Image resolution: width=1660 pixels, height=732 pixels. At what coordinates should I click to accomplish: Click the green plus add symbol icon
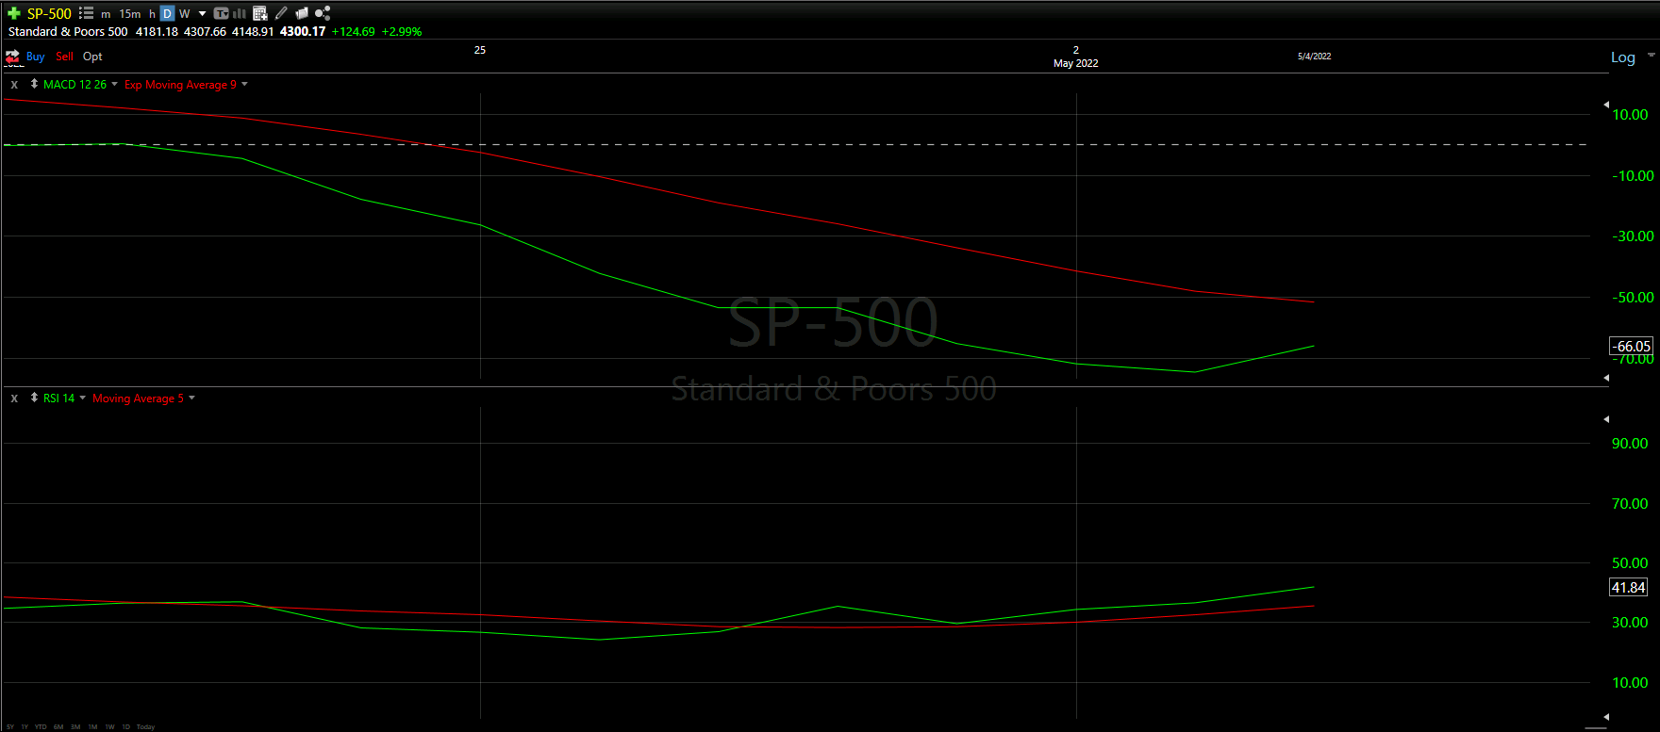14,13
